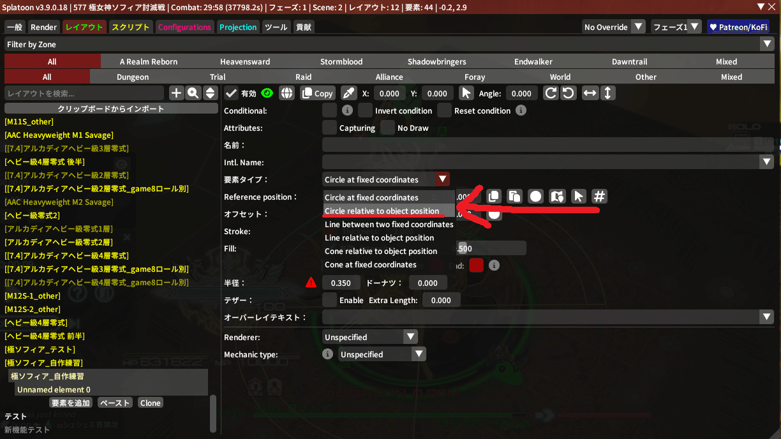Enable the Capturing attribute checkbox
This screenshot has height=439, width=781.
tap(329, 128)
